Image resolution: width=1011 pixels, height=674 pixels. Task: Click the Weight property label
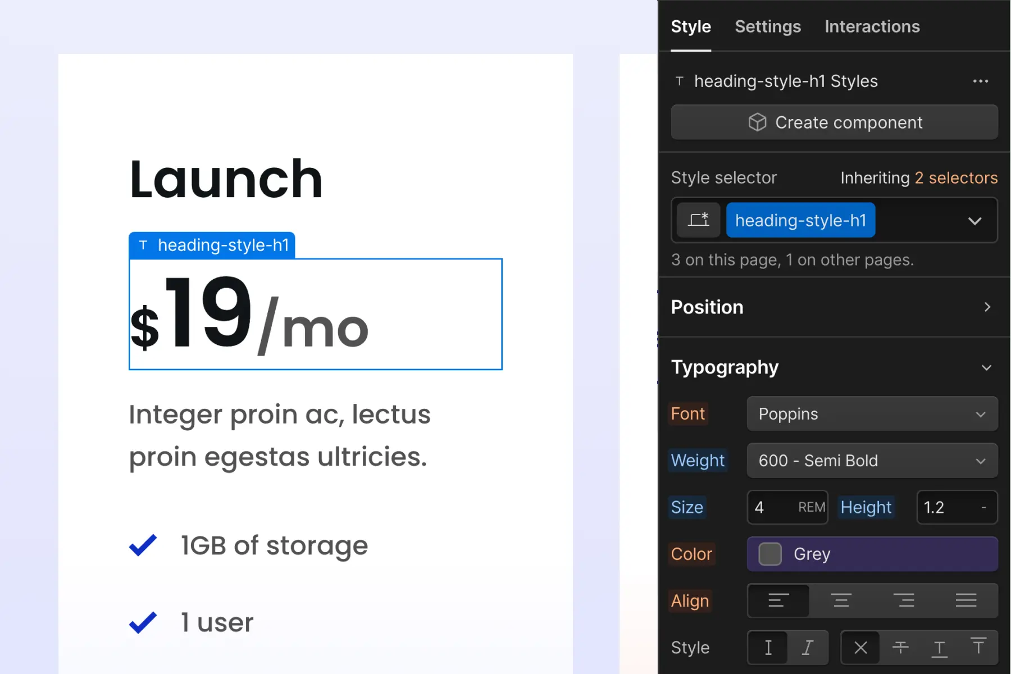coord(698,461)
